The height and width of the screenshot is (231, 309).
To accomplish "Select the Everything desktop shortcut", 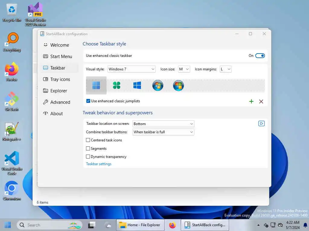I will (x=12, y=42).
